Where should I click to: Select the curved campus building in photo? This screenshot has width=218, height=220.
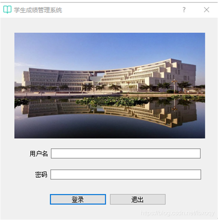[109, 76]
